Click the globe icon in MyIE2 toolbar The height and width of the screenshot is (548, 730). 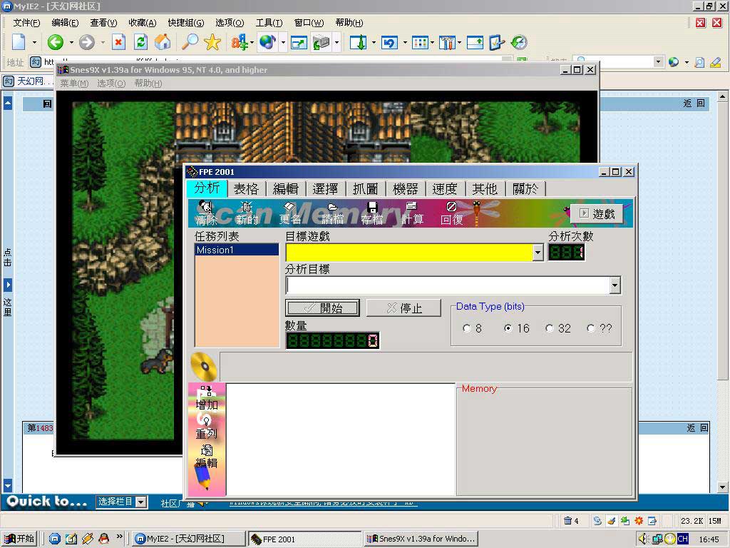pyautogui.click(x=268, y=42)
